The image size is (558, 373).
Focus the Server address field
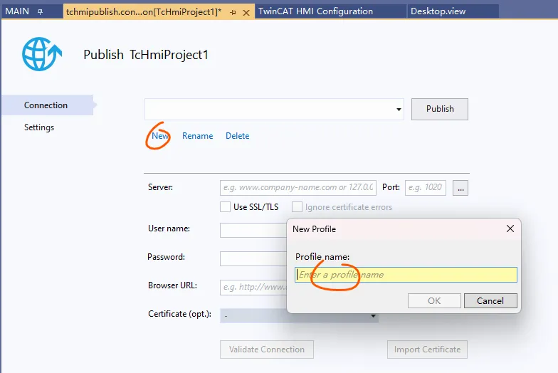coord(298,188)
